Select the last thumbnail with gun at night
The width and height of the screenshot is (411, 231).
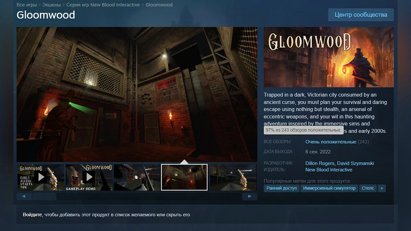(233, 177)
